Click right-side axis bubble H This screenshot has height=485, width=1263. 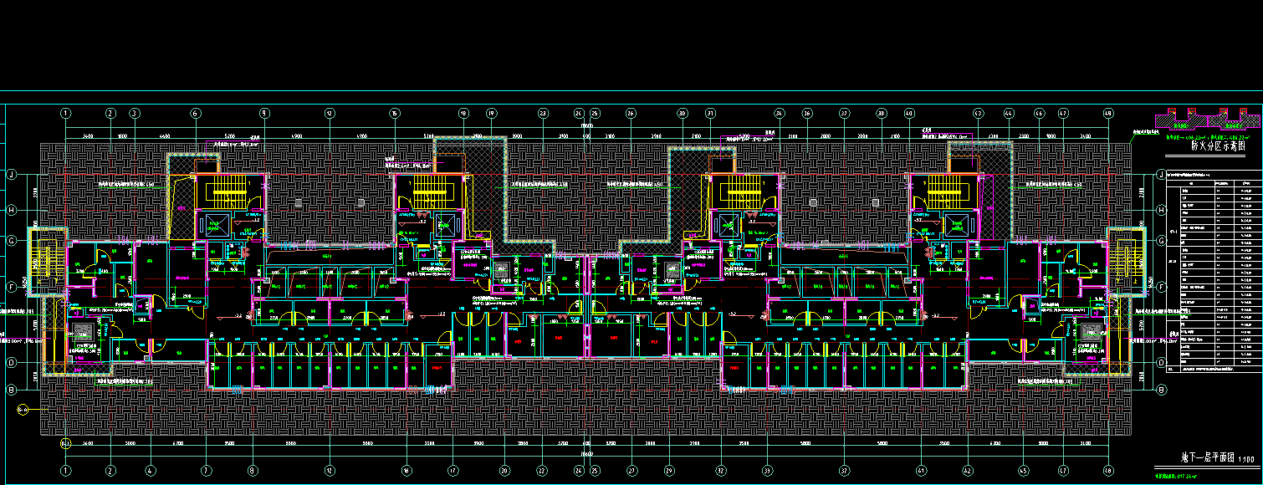coord(1161,210)
